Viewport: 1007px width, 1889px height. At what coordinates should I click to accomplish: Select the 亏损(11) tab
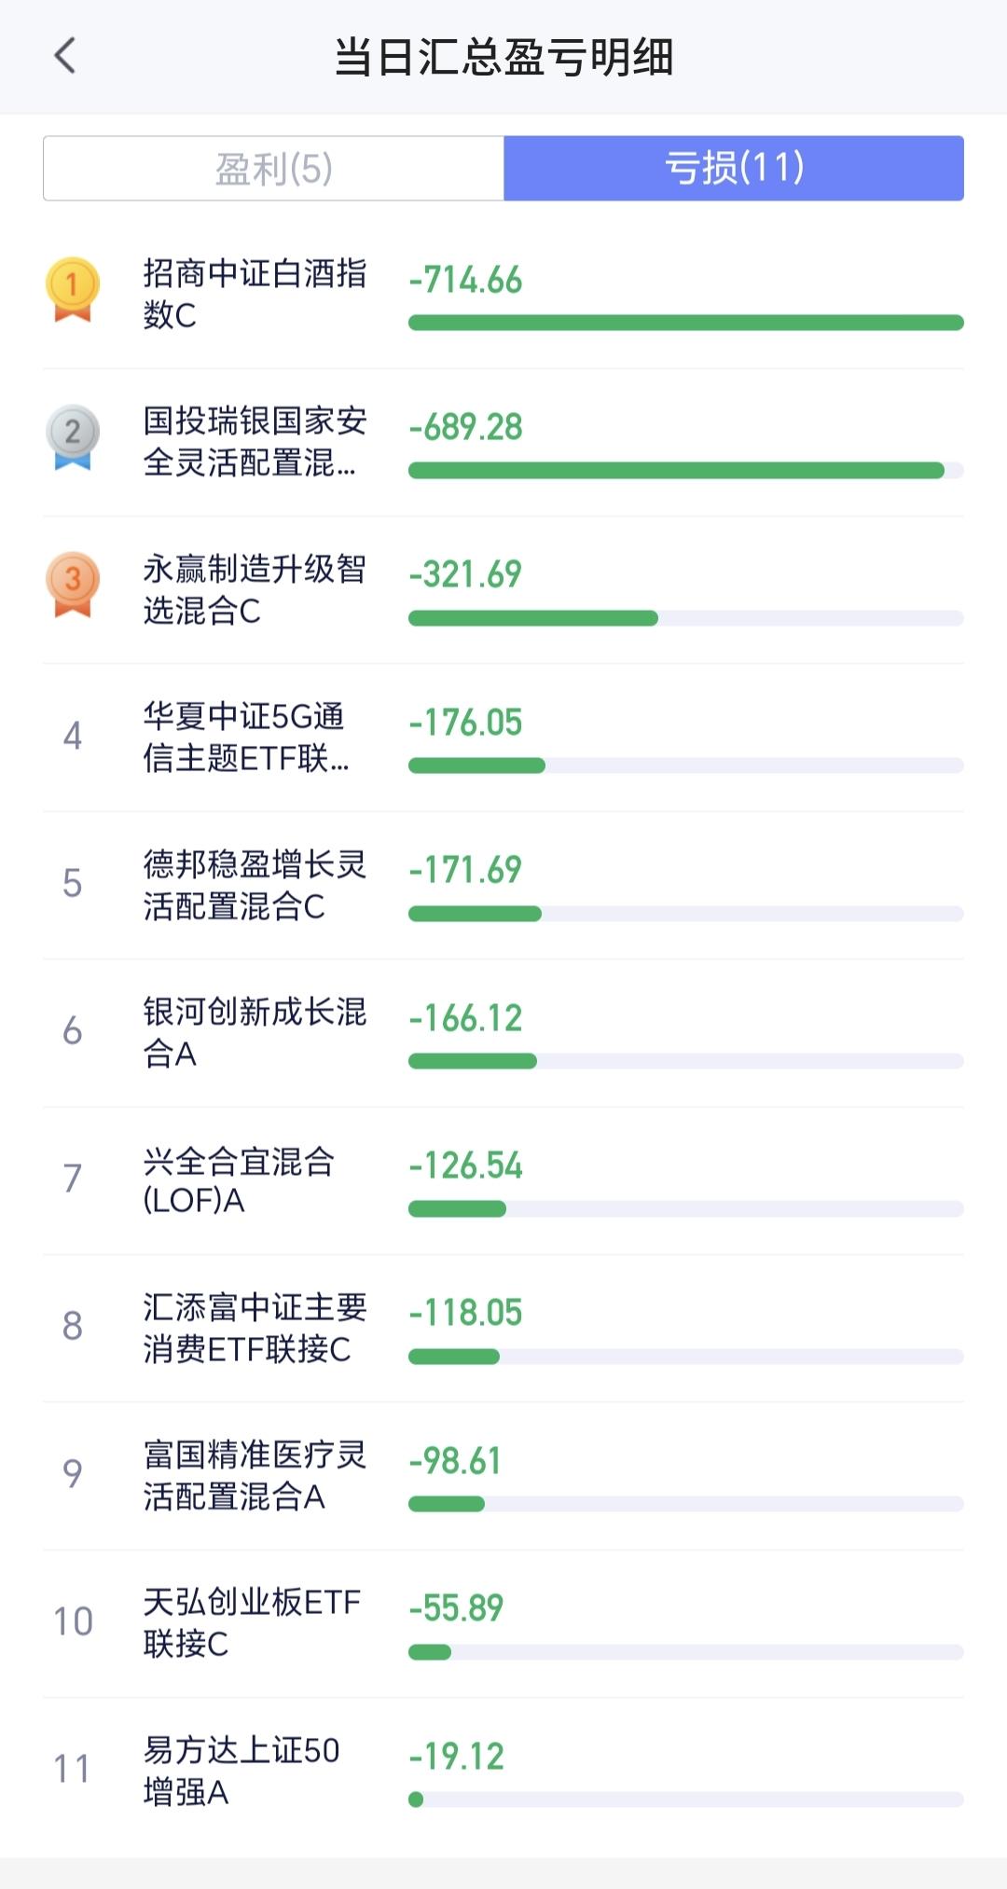734,169
